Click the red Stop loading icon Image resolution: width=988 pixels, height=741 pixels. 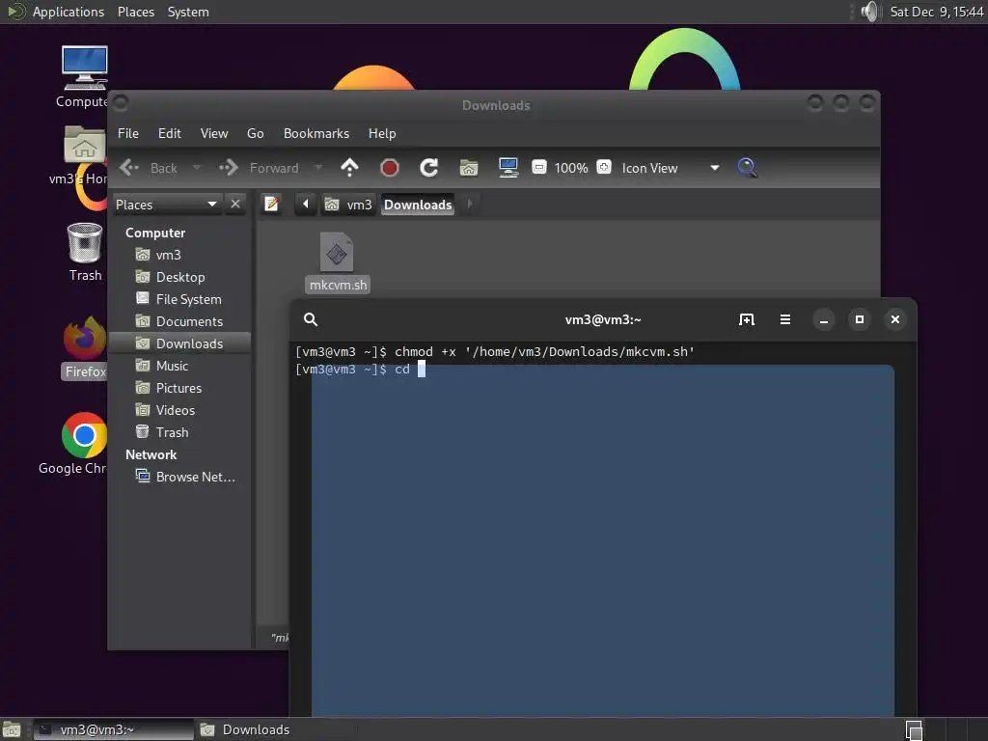click(390, 168)
